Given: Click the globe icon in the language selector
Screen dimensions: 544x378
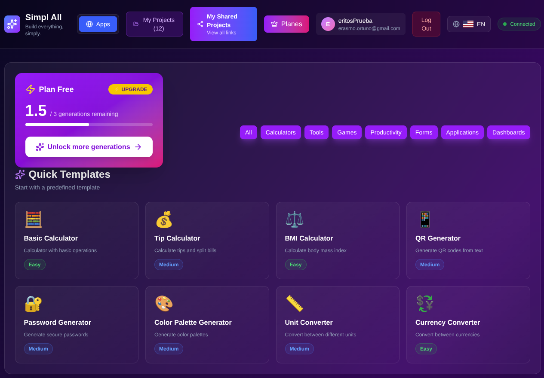Looking at the screenshot, I should 456,24.
